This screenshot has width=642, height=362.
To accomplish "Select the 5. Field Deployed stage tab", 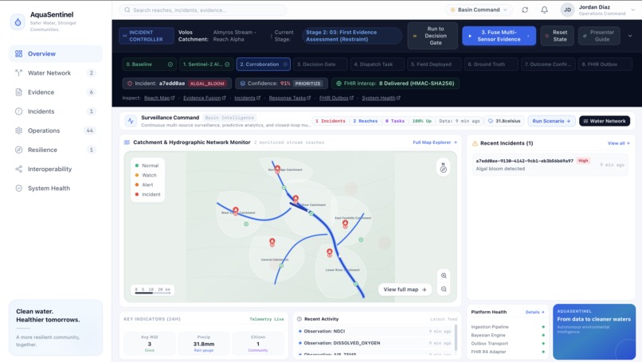I will pyautogui.click(x=434, y=64).
